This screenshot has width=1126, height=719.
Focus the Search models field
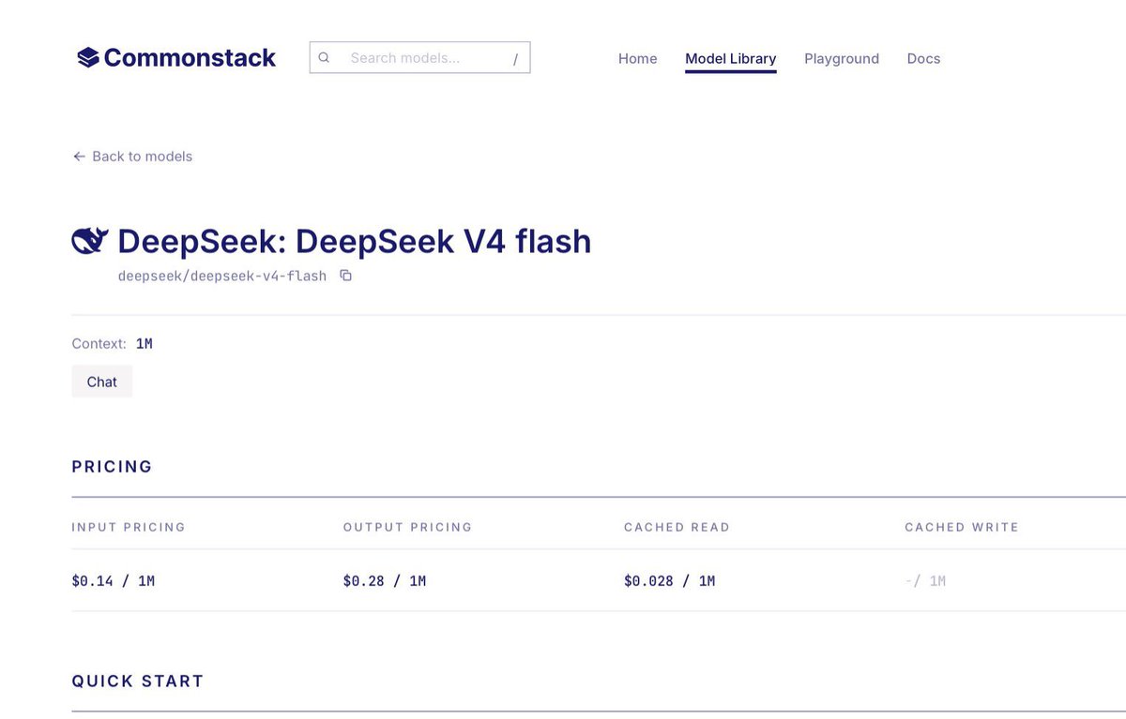click(419, 58)
